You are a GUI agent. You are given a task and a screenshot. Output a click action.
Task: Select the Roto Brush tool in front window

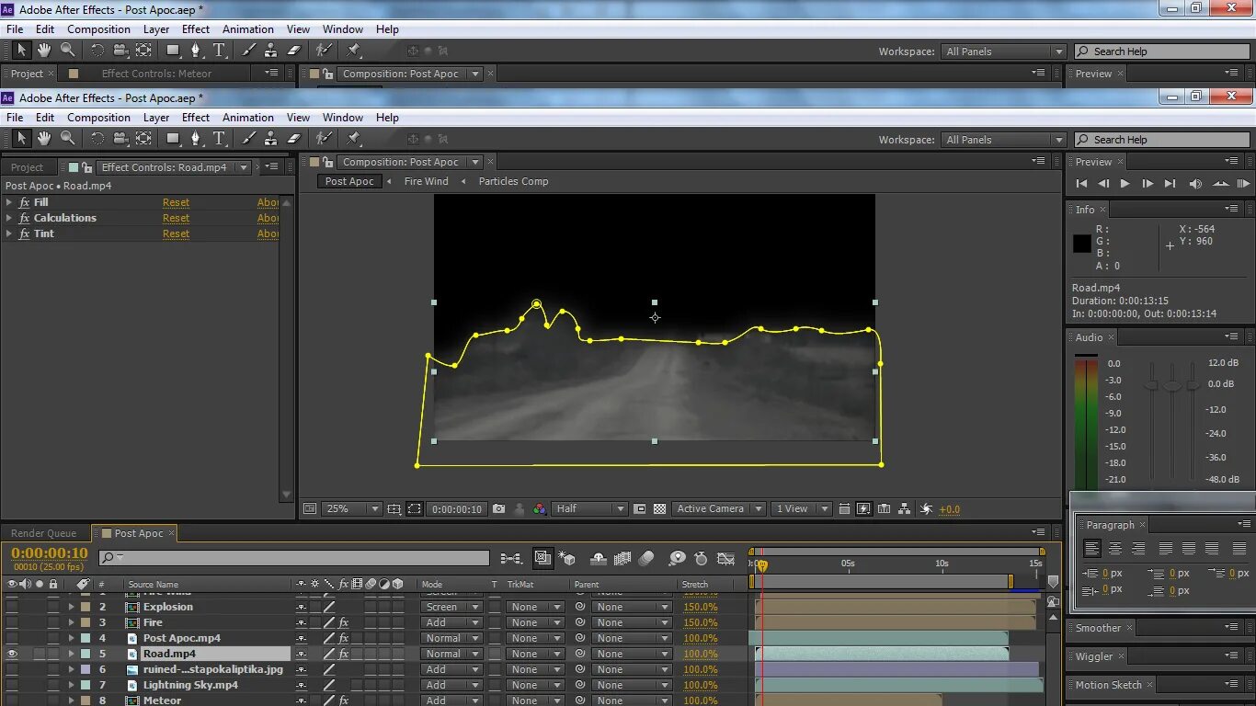click(x=324, y=139)
